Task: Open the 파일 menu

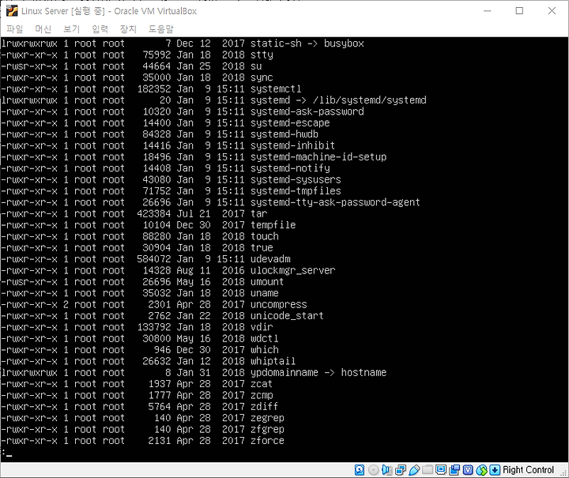Action: (x=14, y=29)
